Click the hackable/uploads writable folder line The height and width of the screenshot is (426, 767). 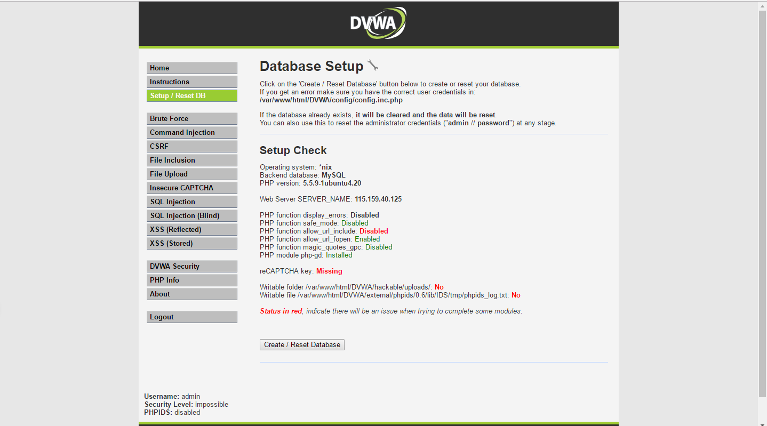pyautogui.click(x=351, y=287)
